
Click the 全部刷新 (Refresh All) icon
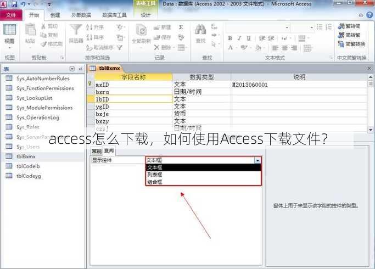(141, 30)
